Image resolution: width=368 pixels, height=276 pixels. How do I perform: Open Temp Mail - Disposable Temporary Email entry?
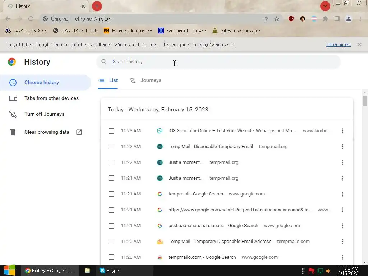211,147
